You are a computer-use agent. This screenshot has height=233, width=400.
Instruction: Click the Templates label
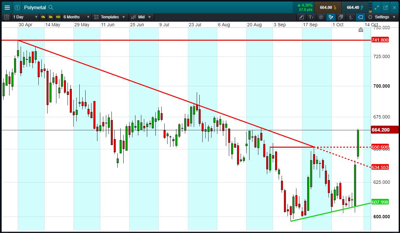point(110,17)
